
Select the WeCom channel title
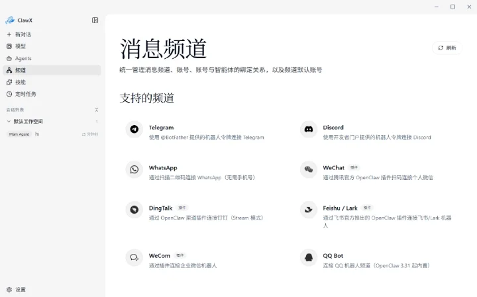coord(160,256)
